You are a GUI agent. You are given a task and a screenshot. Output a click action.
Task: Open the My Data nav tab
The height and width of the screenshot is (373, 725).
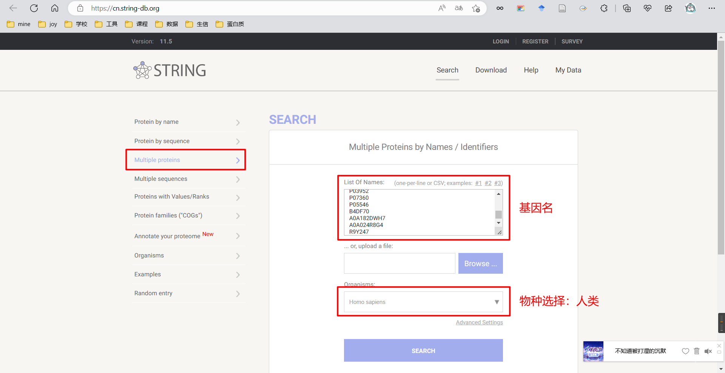pyautogui.click(x=568, y=70)
